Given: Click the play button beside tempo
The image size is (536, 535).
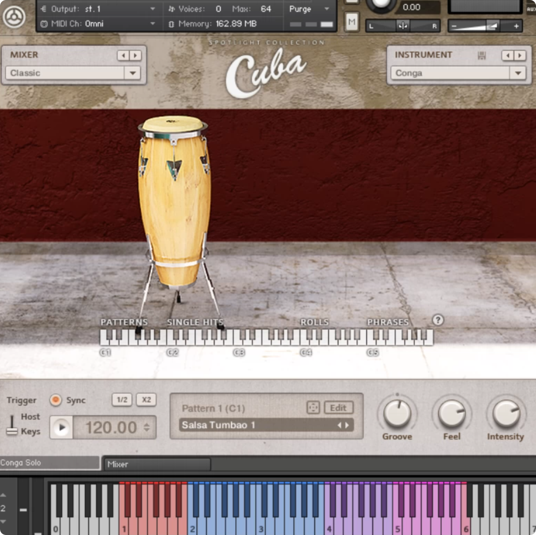Looking at the screenshot, I should tap(62, 427).
